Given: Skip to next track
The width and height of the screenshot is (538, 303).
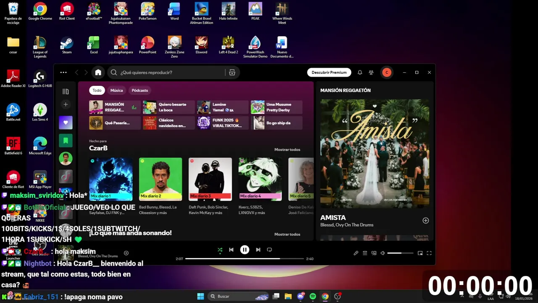Looking at the screenshot, I should tap(258, 250).
